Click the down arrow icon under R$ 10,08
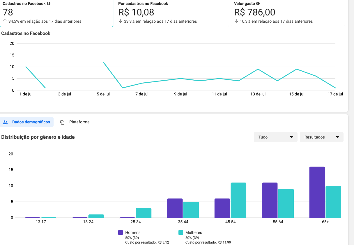The height and width of the screenshot is (245, 354). pos(121,21)
